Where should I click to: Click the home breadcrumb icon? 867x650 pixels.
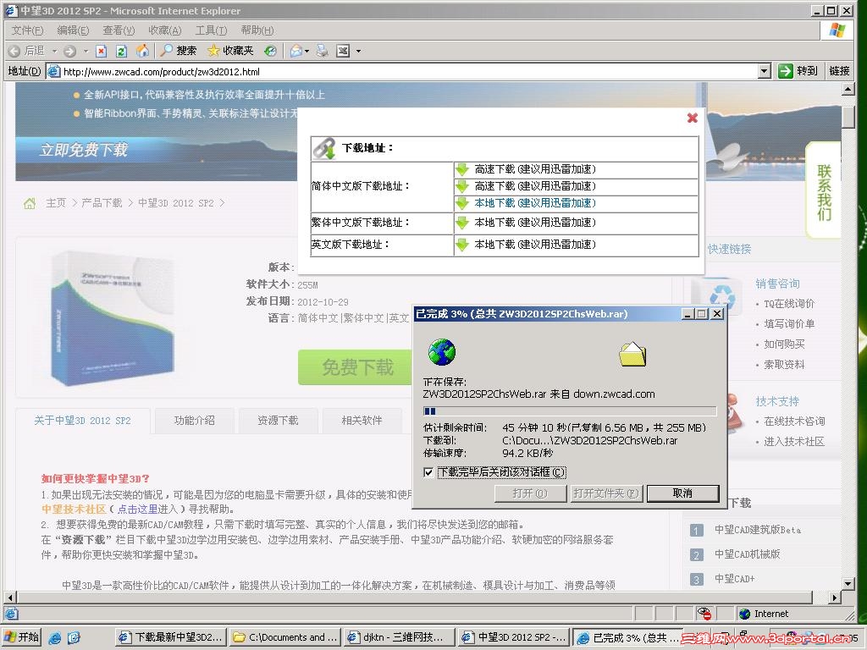coord(30,203)
